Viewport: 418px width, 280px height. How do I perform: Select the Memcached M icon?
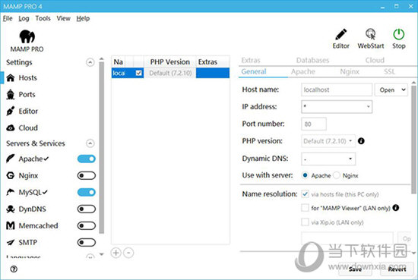point(11,225)
